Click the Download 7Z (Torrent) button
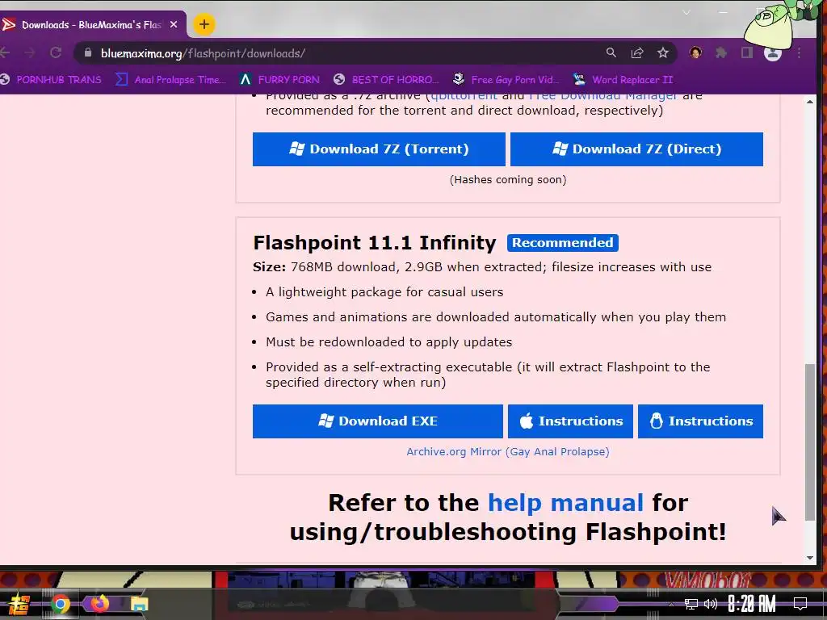Image resolution: width=827 pixels, height=620 pixels. (x=379, y=149)
